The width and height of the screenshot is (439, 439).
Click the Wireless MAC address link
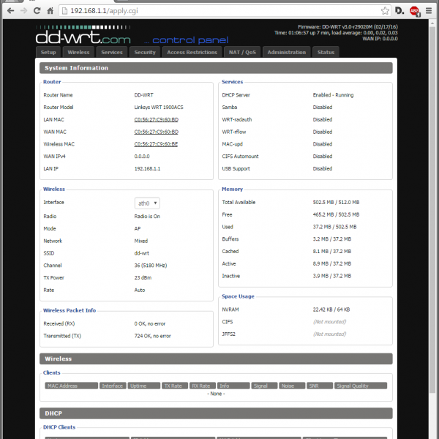[156, 144]
